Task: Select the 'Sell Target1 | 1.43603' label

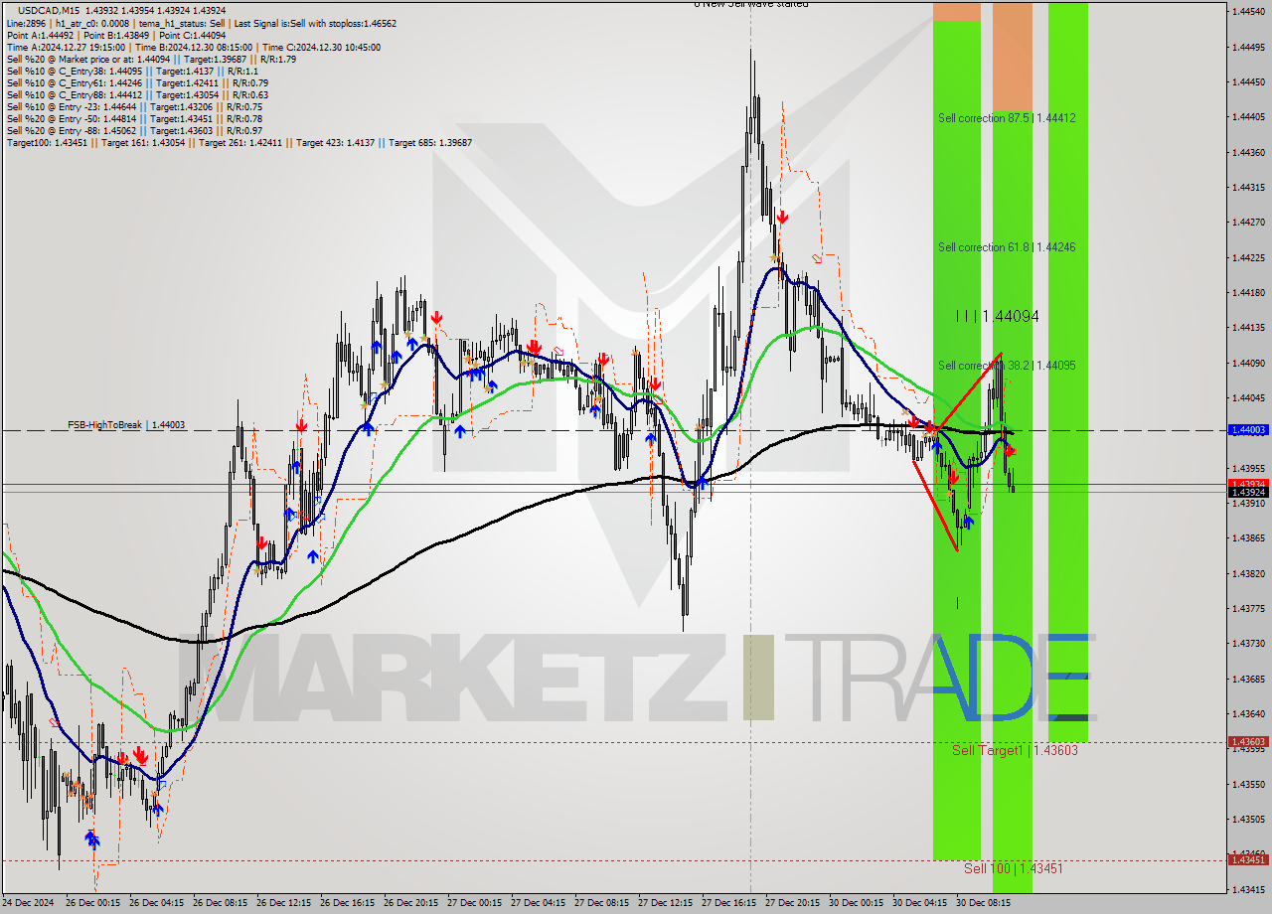Action: 1015,750
